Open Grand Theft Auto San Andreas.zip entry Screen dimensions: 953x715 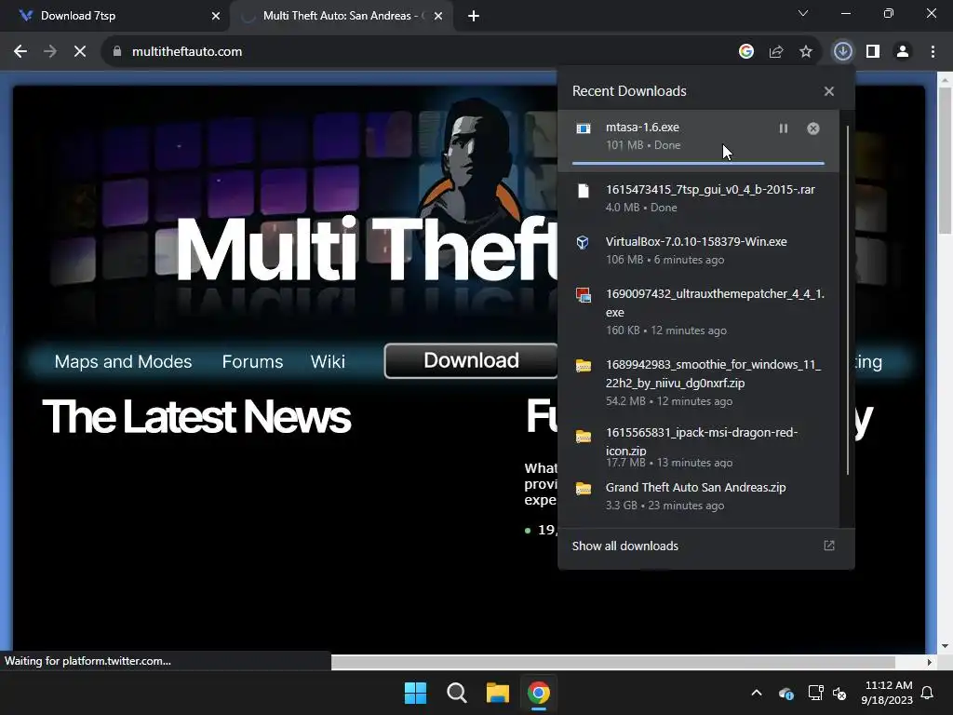click(698, 495)
